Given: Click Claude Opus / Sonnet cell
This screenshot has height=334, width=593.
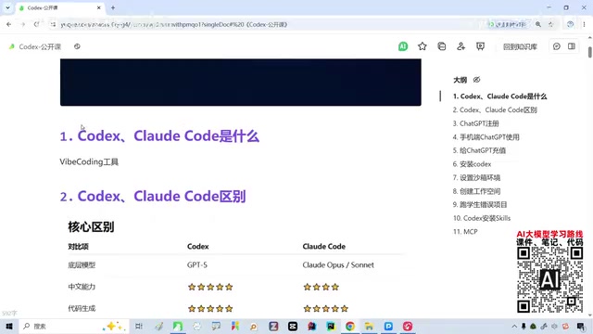Looking at the screenshot, I should [x=338, y=265].
